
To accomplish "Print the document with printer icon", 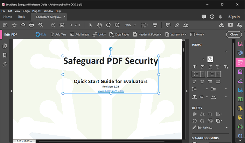I will [31, 25].
